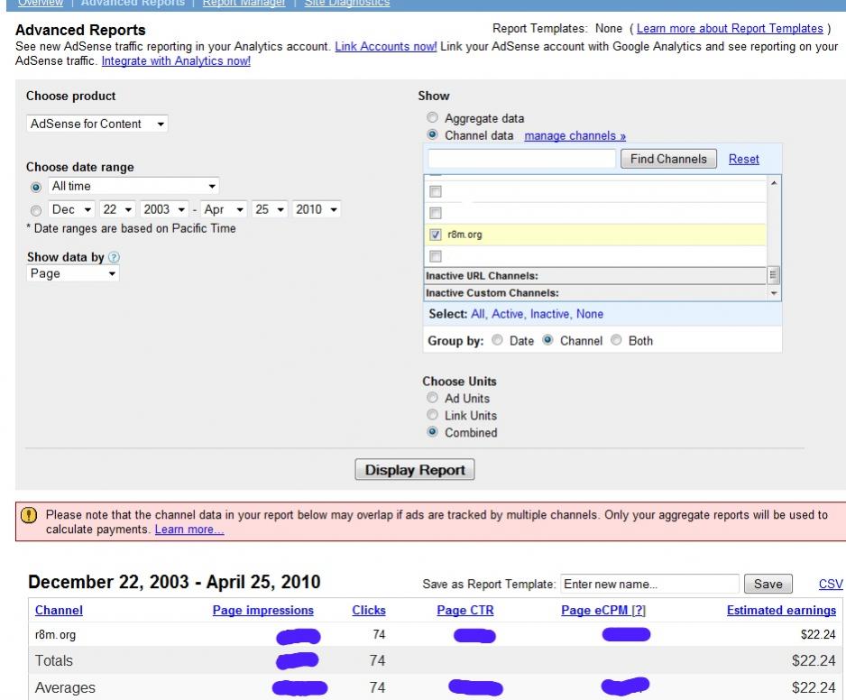Uncheck the r8m.org channel checkbox
Viewport: 846px width, 700px height.
436,235
